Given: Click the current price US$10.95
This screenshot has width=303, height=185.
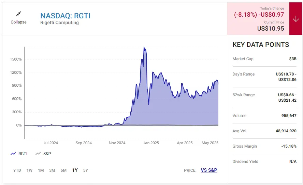Looking at the screenshot, I should [271, 29].
